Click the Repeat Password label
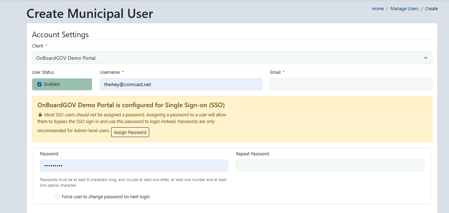449x213 pixels. tap(252, 154)
